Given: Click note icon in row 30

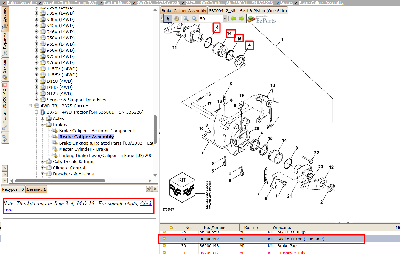Looking at the screenshot, I should pos(164,246).
